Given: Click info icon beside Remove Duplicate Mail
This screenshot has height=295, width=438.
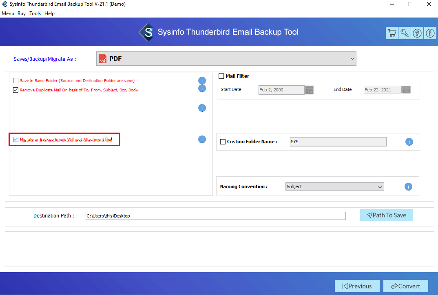Looking at the screenshot, I should click(x=202, y=89).
